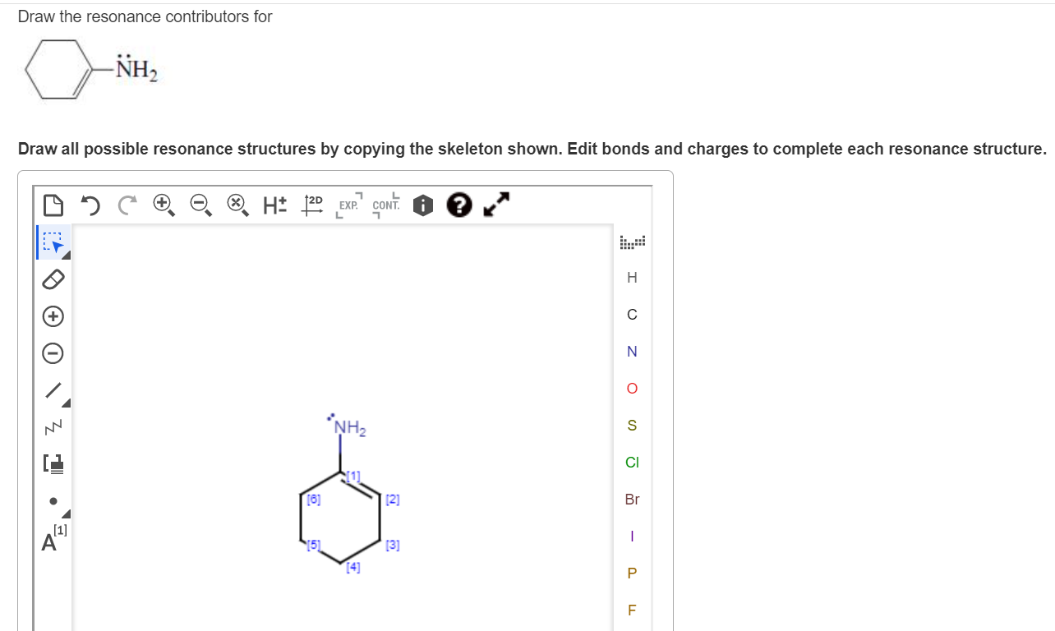This screenshot has height=631, width=1055.
Task: Toggle explicit hydrogens with H± control
Action: (274, 205)
